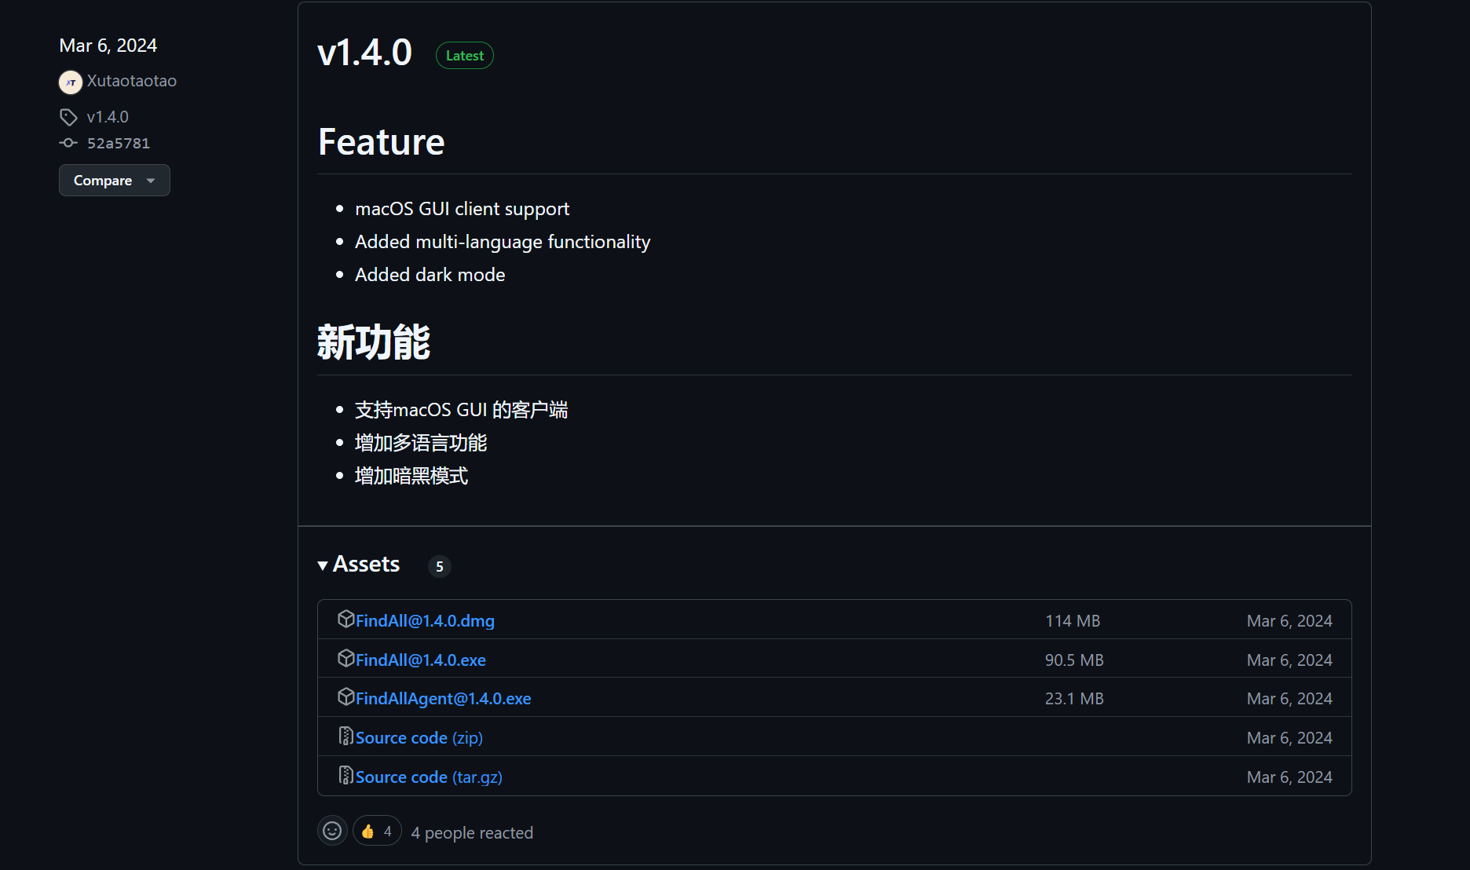Click the archive icon for Source code (tar.gz)
The image size is (1470, 870).
(346, 776)
